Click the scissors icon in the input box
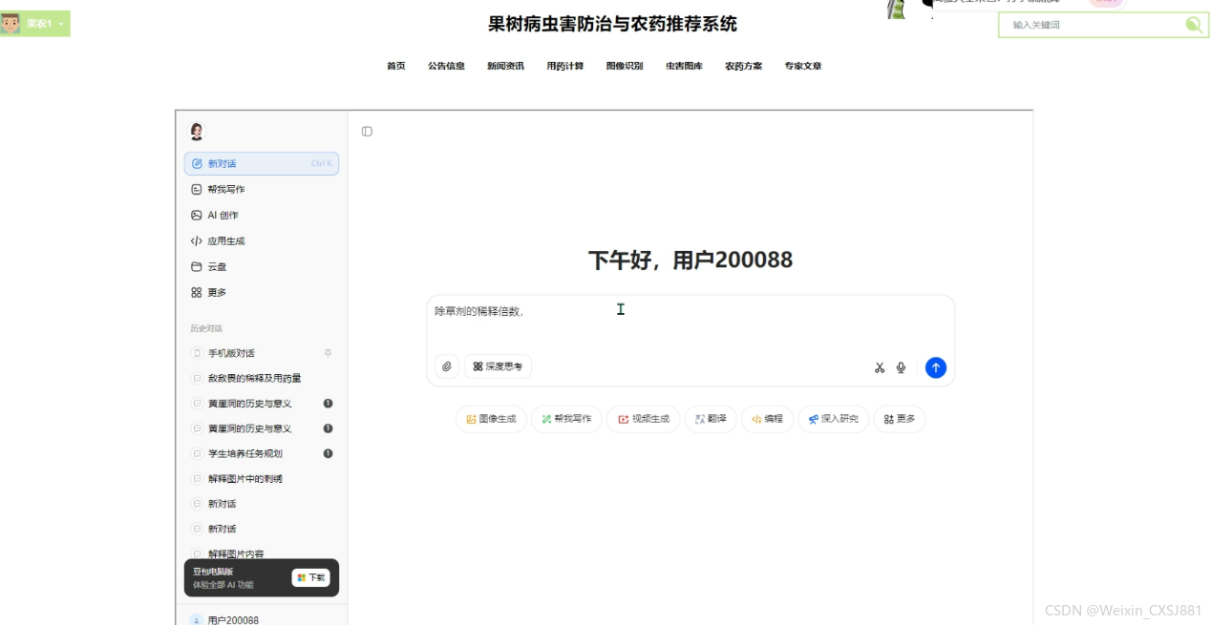 (880, 367)
